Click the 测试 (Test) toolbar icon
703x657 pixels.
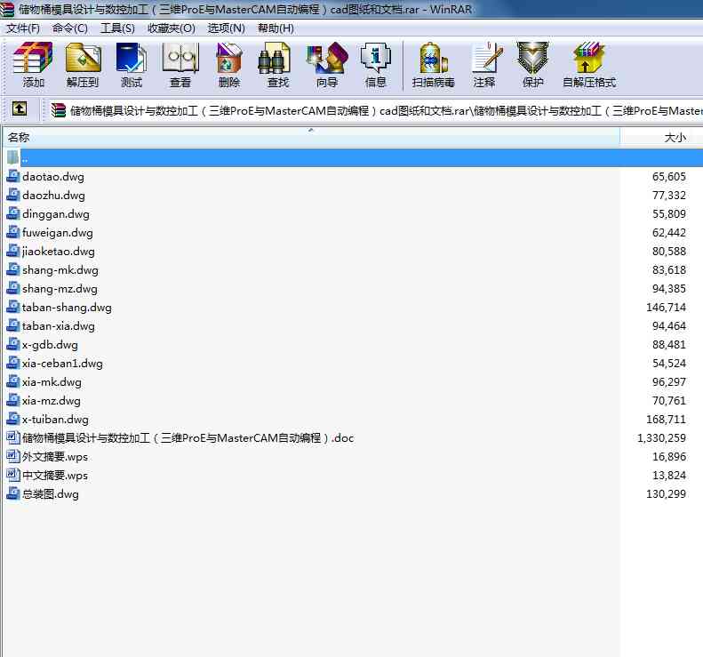click(x=132, y=65)
